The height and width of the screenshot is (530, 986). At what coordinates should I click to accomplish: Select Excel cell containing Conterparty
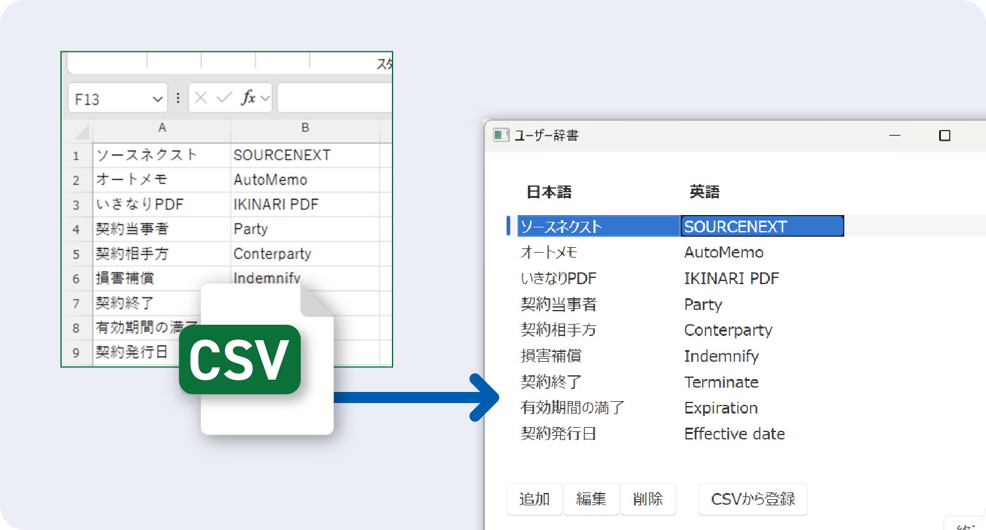click(x=305, y=254)
